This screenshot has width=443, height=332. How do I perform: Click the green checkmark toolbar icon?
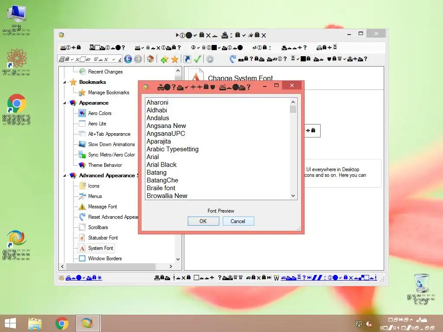point(197,59)
